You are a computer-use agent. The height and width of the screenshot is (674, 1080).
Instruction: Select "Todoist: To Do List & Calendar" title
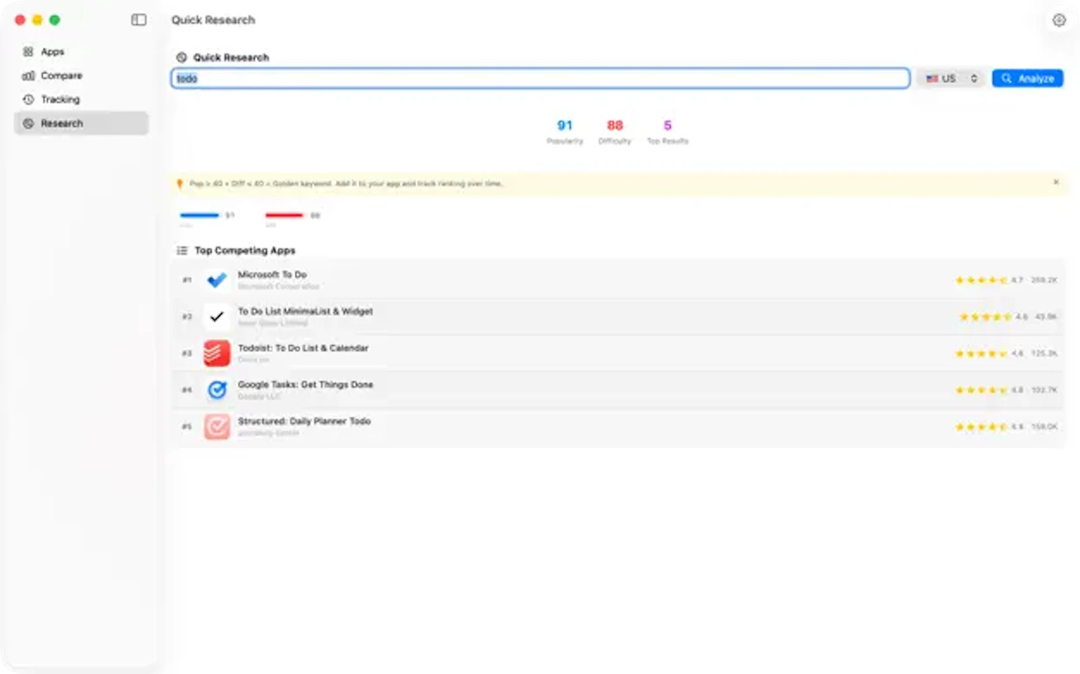[x=303, y=348]
